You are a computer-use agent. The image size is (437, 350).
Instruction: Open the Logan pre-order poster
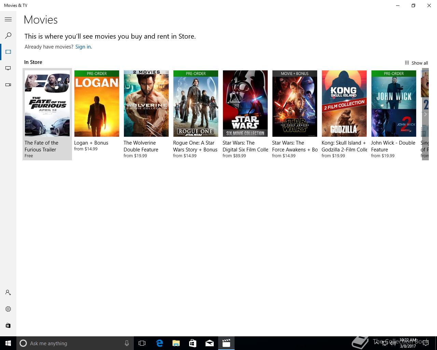pos(97,104)
